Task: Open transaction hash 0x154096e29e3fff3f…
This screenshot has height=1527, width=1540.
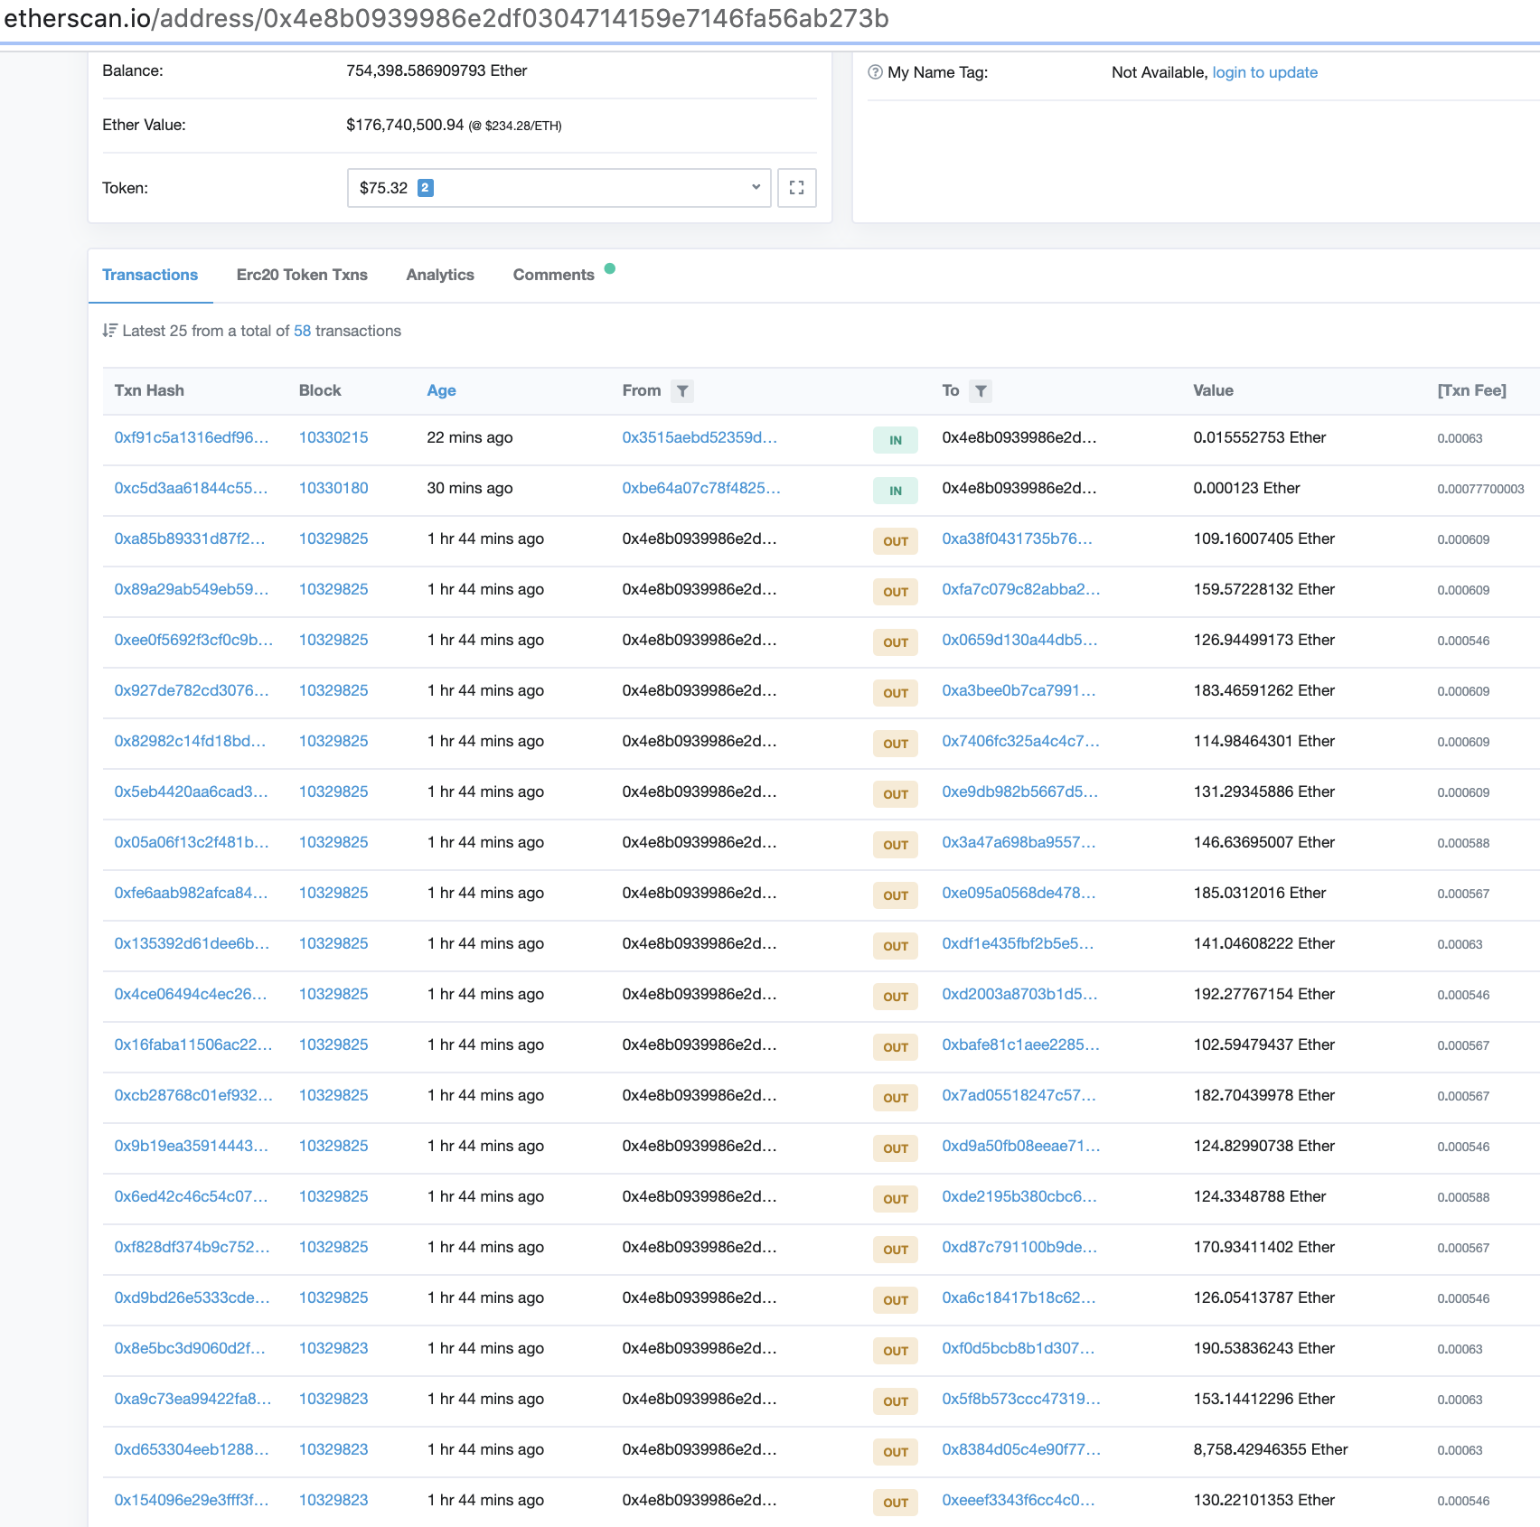Action: [192, 1500]
